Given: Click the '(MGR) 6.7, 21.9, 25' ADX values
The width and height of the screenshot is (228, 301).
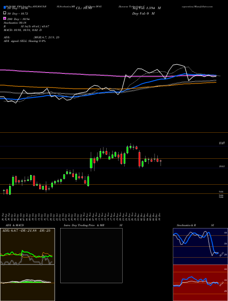Looking at the screenshot, I should 46,37.
